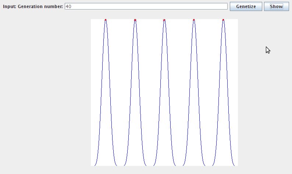Viewport: 292px width, 174px height.
Task: Click the Genetize button
Action: point(246,7)
